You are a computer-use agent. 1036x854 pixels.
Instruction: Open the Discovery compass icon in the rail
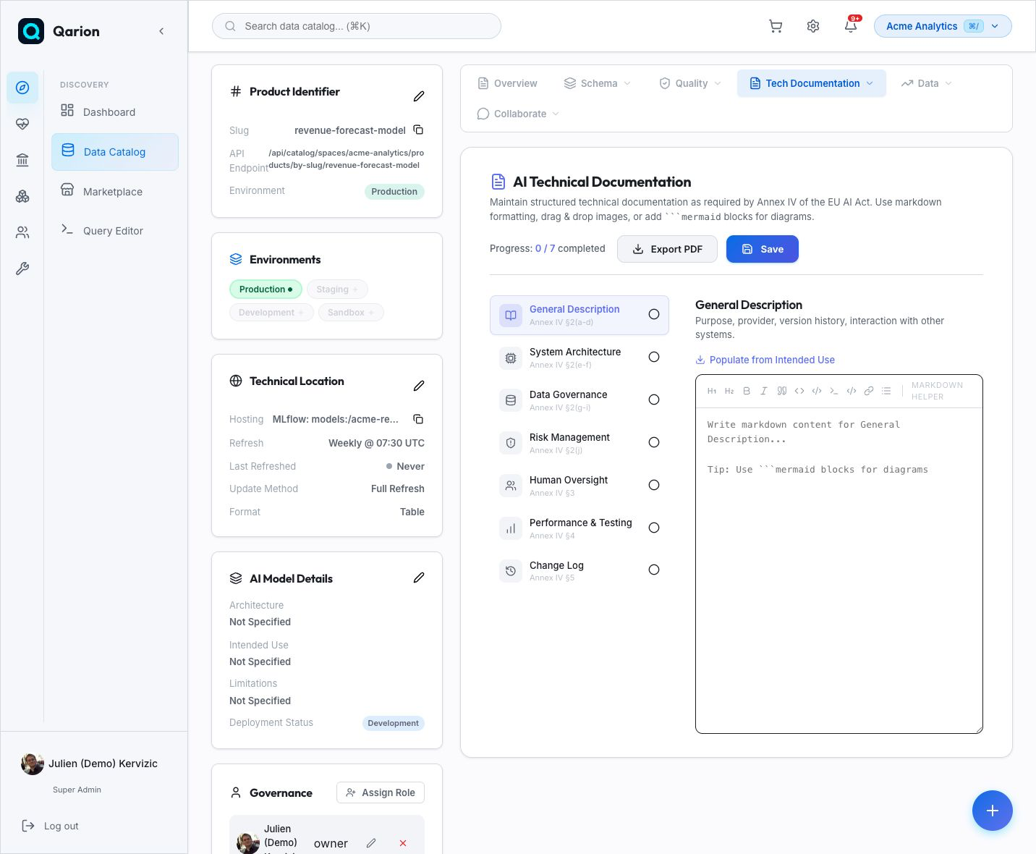pos(22,88)
